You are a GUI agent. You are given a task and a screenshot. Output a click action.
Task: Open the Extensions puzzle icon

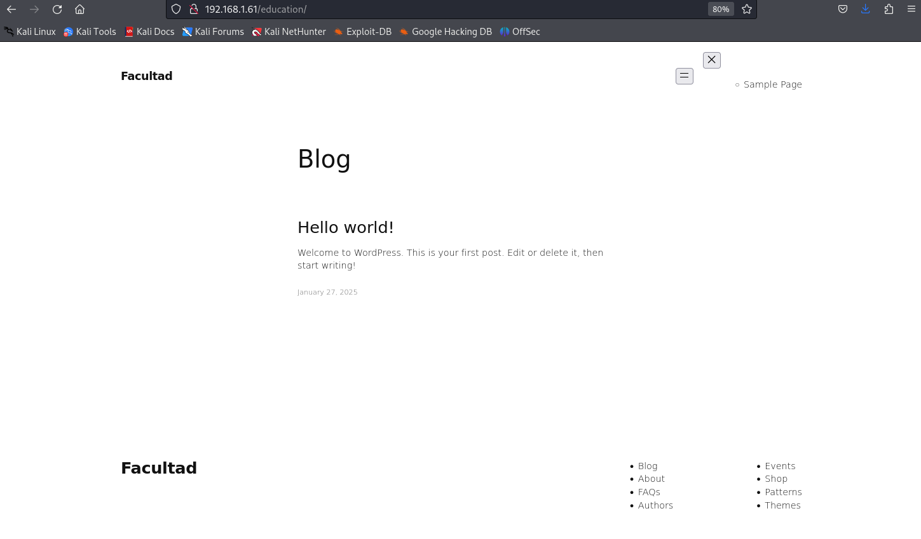pos(889,10)
